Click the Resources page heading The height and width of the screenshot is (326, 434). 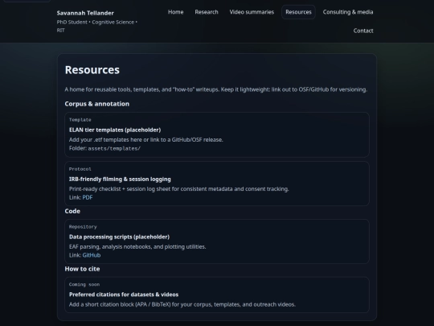pos(92,70)
